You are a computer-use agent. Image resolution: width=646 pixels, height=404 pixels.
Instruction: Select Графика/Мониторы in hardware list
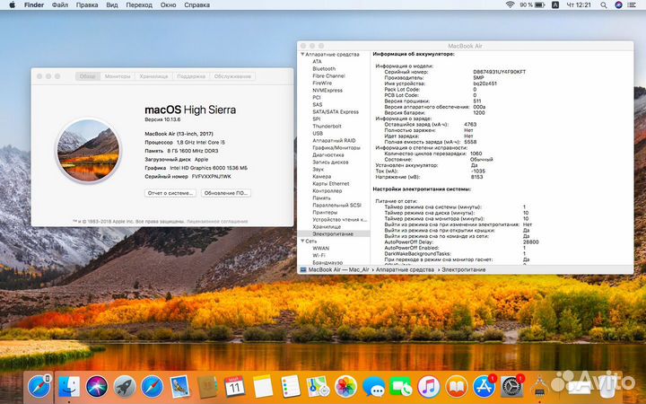336,147
